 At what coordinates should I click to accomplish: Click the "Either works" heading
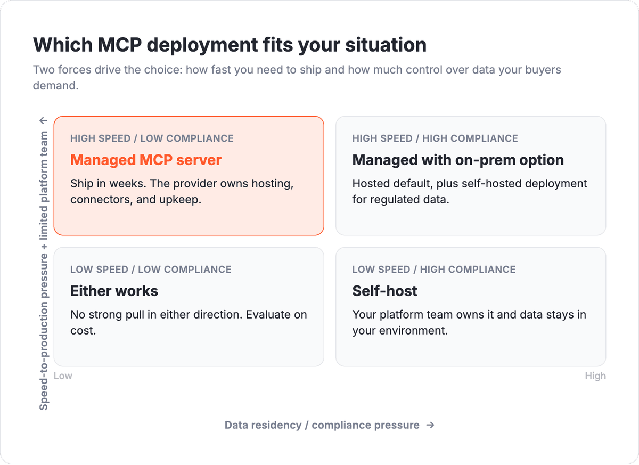pyautogui.click(x=114, y=291)
